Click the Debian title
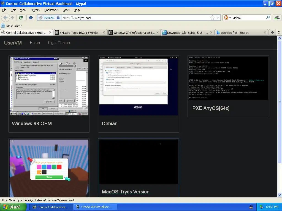Image resolution: width=282 pixels, height=211 pixels. pos(110,123)
